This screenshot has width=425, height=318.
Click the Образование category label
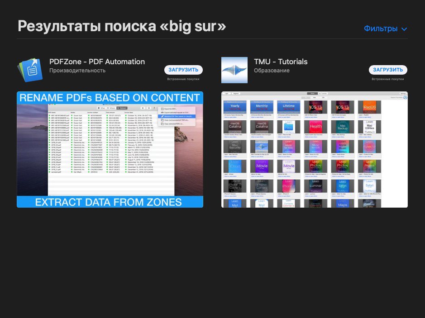pyautogui.click(x=272, y=71)
